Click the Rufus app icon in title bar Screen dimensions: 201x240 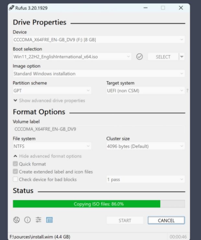tap(12, 8)
